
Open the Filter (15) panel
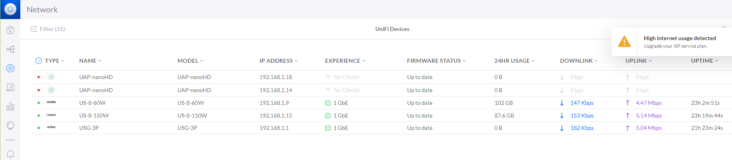coord(48,29)
